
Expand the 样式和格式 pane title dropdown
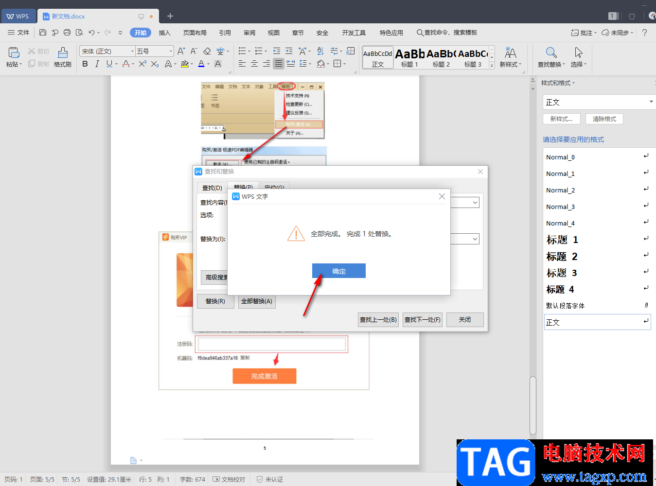(x=573, y=83)
